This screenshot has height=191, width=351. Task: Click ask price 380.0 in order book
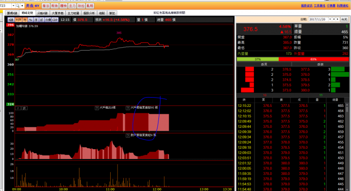(305, 90)
